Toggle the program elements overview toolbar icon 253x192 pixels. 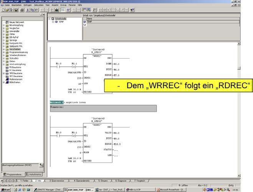(84, 10)
